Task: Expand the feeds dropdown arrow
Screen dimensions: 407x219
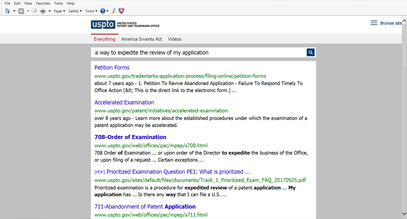Action: 28,11
